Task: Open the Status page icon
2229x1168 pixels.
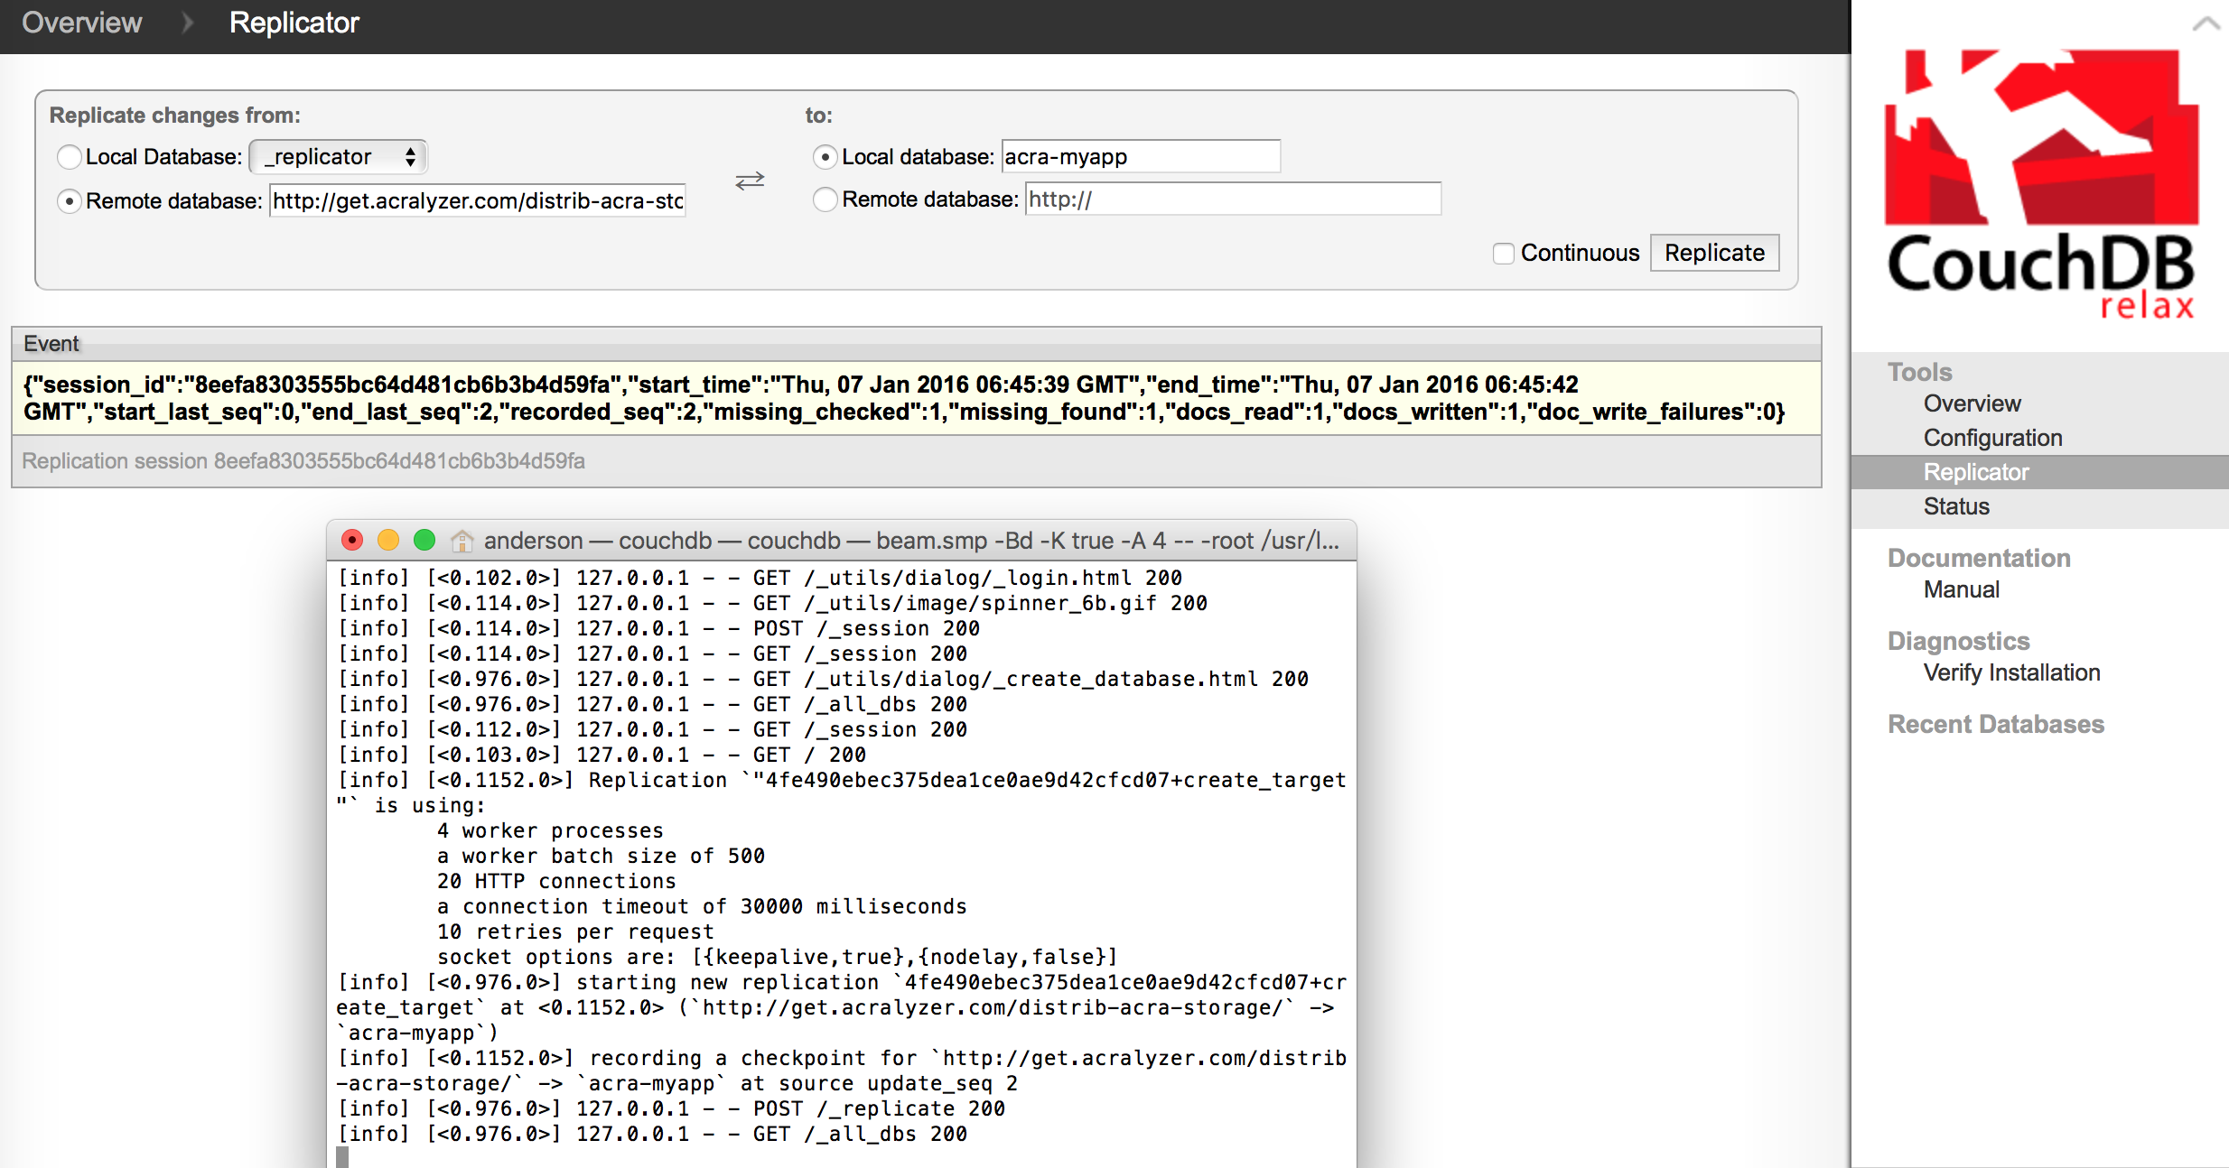Action: 1954,505
